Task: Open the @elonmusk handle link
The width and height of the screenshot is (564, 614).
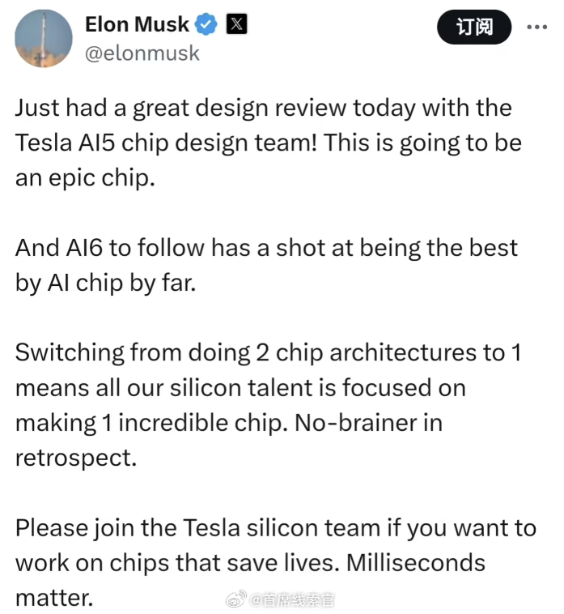Action: (x=142, y=53)
